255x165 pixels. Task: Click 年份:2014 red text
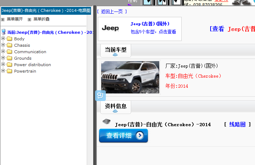pos(177,86)
